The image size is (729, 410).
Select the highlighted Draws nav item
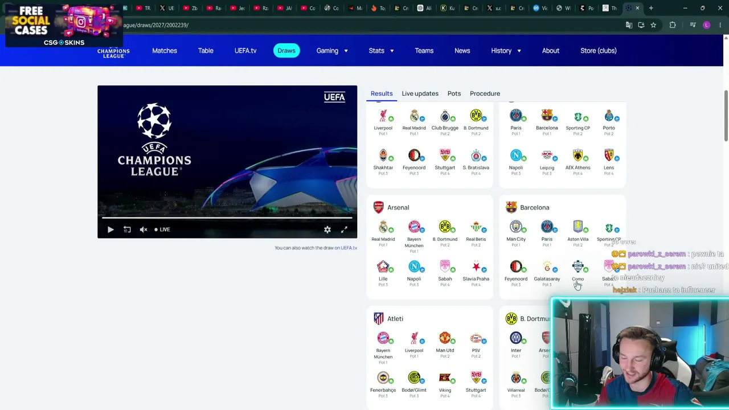click(x=286, y=51)
